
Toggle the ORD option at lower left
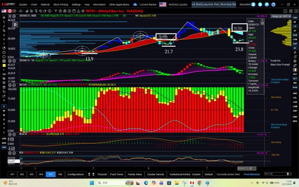4,139
